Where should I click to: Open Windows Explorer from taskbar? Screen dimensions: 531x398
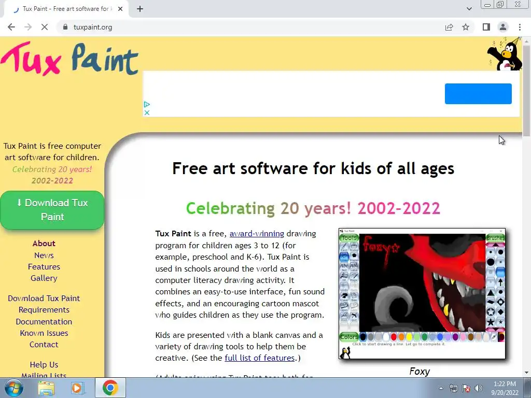tap(46, 388)
